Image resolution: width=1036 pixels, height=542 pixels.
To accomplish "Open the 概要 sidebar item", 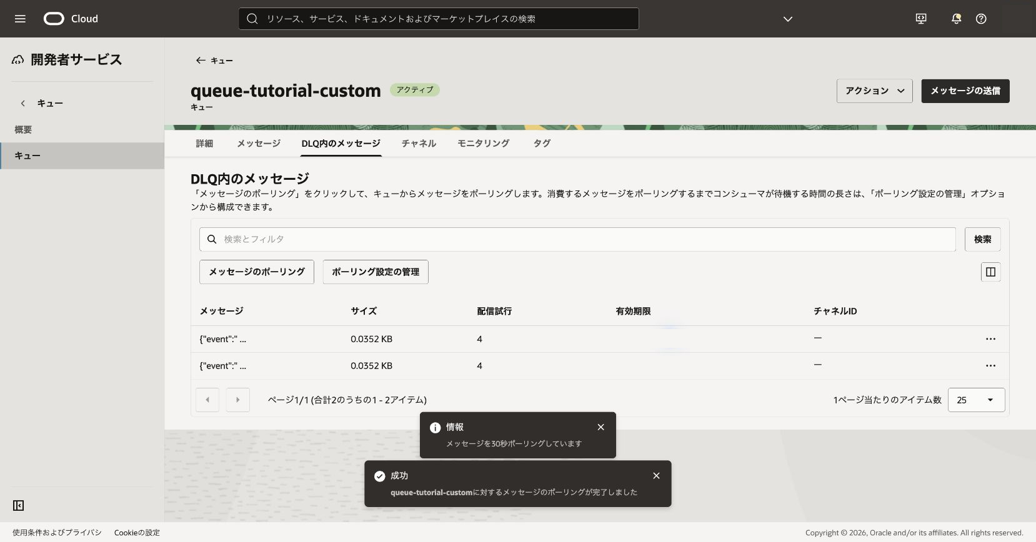I will (x=23, y=129).
